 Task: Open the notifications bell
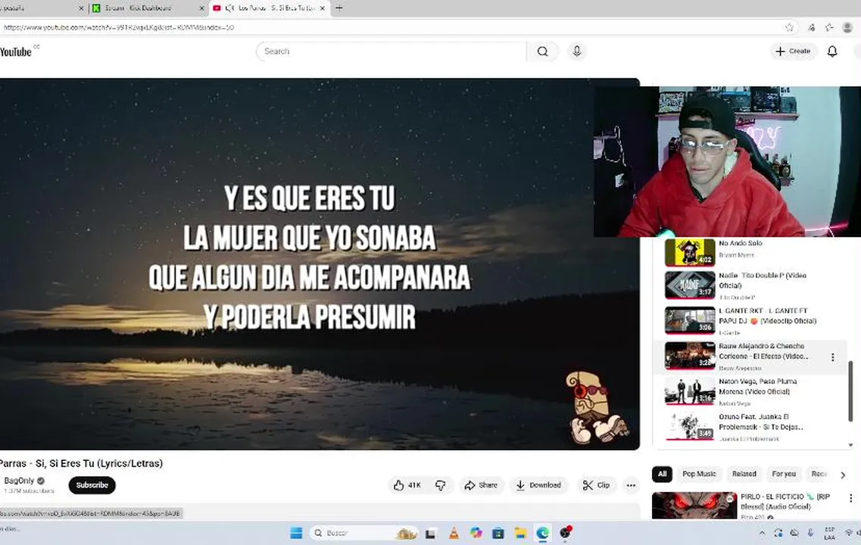click(832, 51)
